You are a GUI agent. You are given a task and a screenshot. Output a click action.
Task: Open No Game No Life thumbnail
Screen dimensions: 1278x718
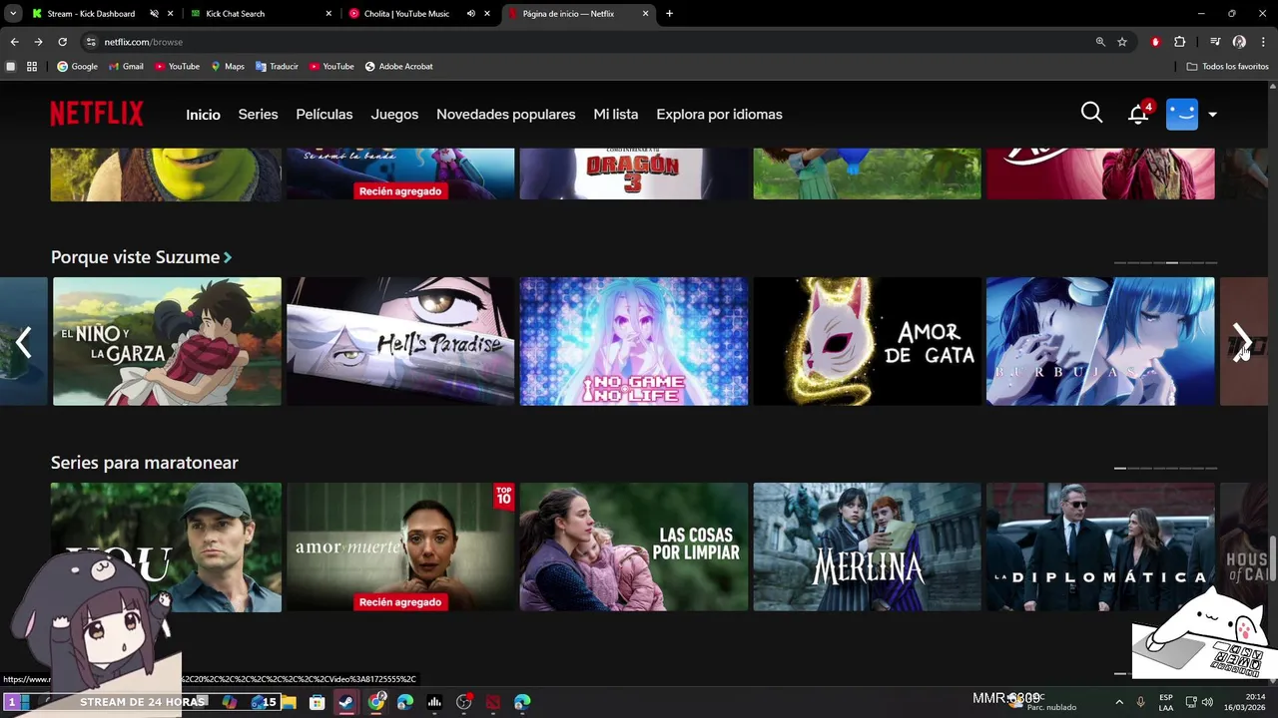(634, 341)
